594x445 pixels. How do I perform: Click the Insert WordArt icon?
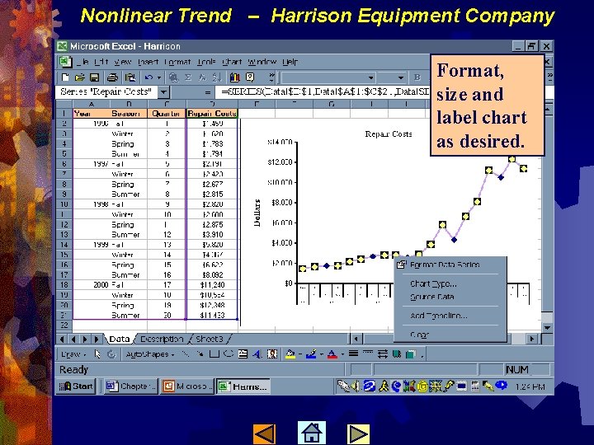click(x=257, y=354)
